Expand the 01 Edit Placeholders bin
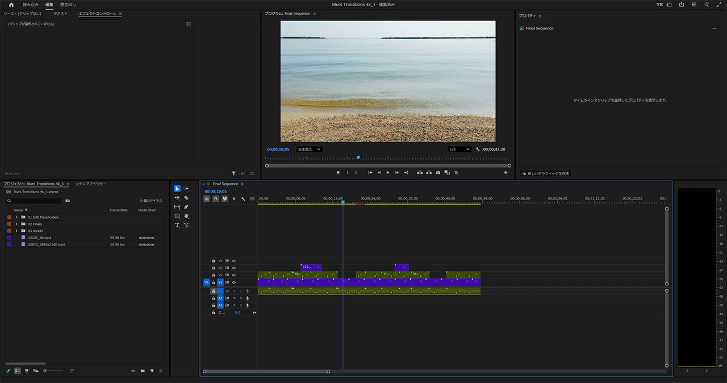The image size is (727, 383). [16, 217]
